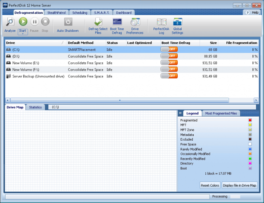Open Defrag Select Files tool
The image size is (264, 203).
[98, 22]
